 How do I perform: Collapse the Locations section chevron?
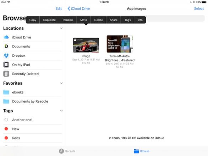pos(61,28)
